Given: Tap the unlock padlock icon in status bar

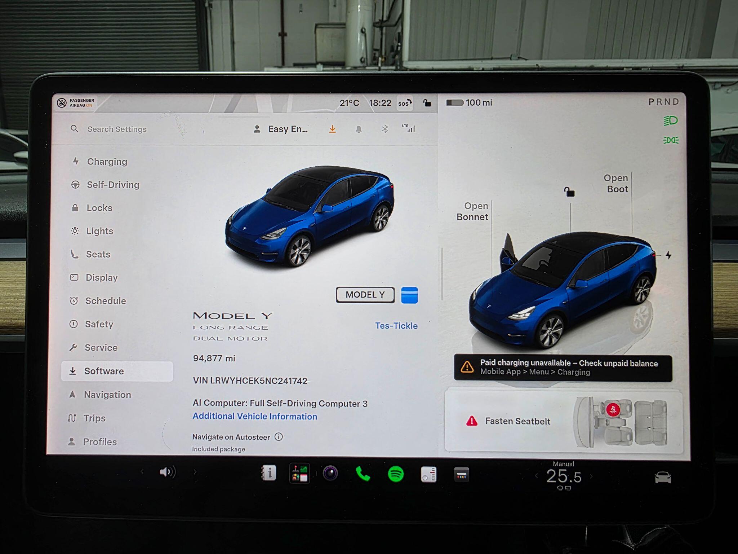Looking at the screenshot, I should coord(427,103).
